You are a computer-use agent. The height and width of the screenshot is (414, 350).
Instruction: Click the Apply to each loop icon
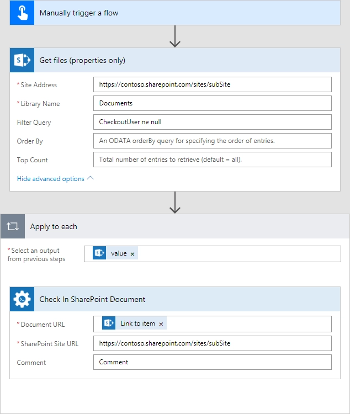point(13,226)
